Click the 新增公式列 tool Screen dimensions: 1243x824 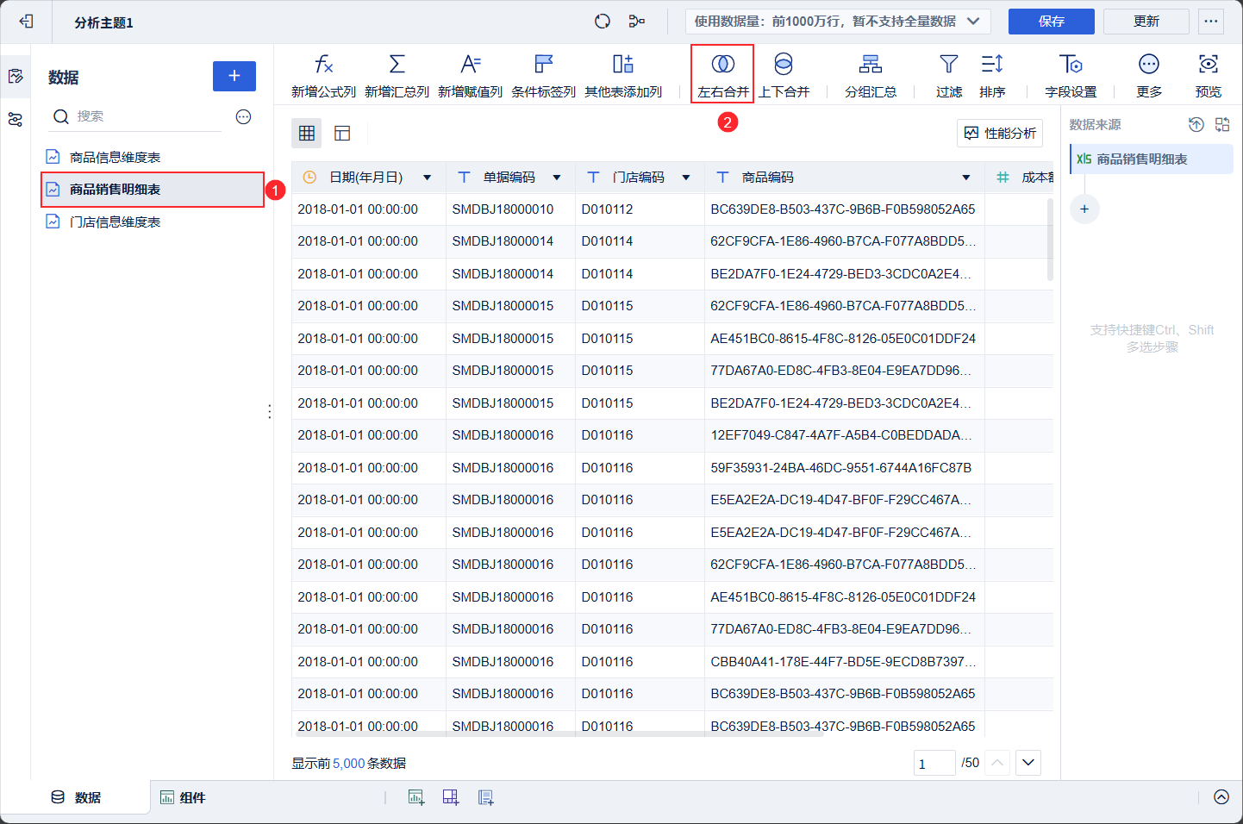pyautogui.click(x=323, y=76)
